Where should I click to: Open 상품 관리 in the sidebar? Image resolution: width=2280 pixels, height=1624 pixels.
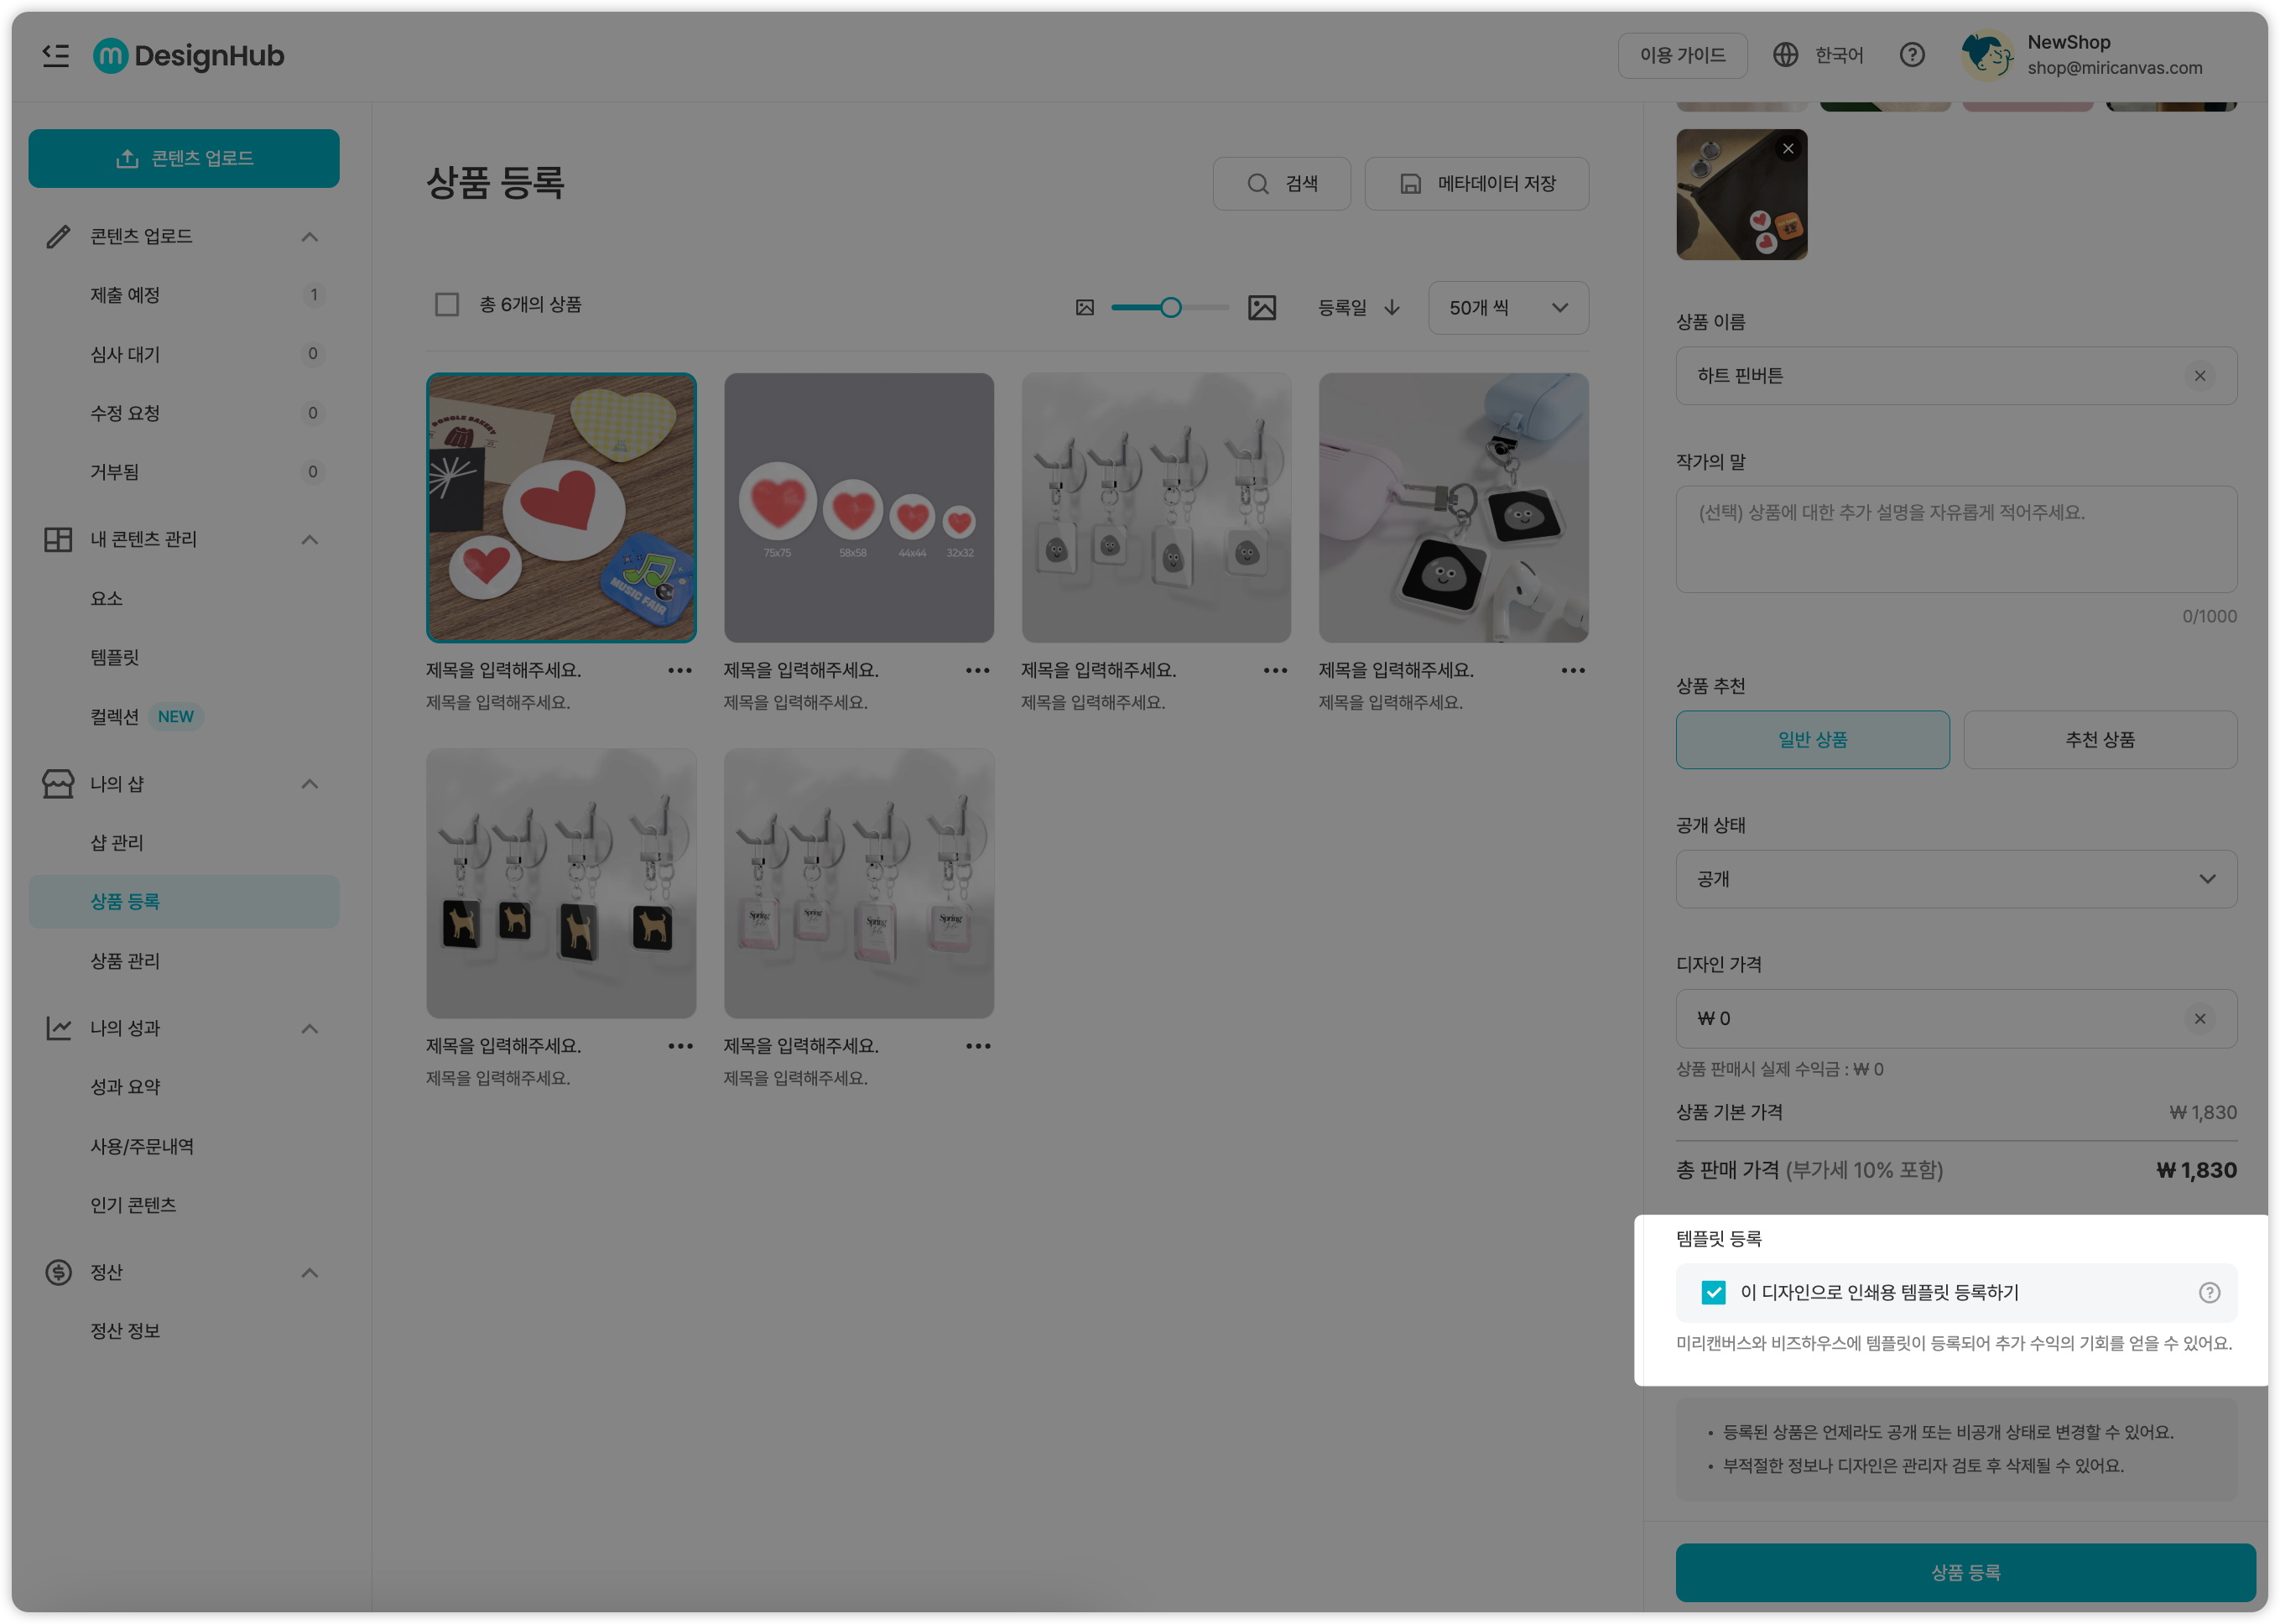125,961
